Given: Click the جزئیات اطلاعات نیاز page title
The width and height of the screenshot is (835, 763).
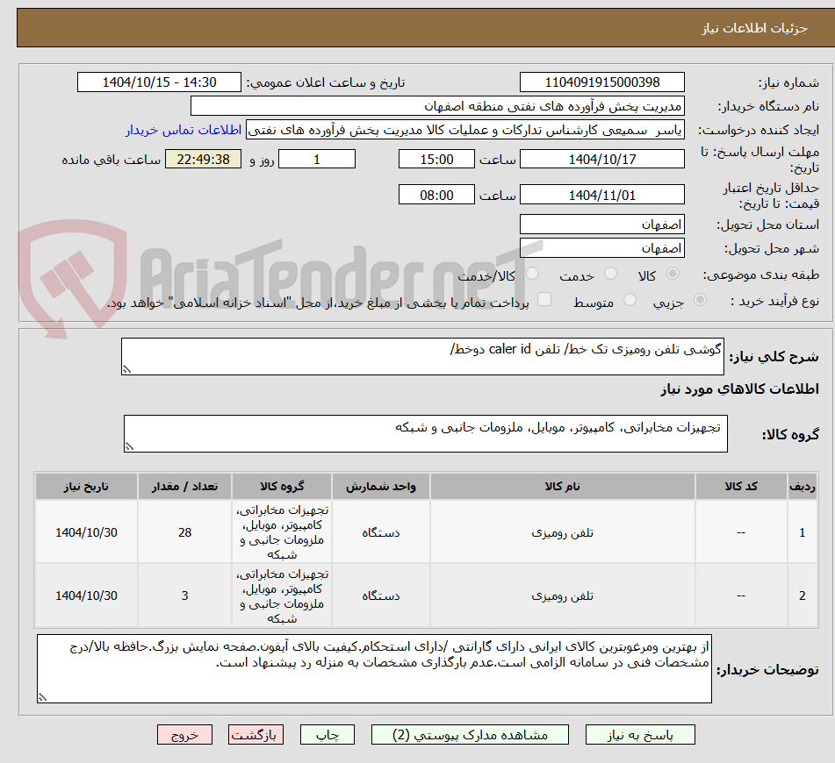Looking at the screenshot, I should point(754,28).
